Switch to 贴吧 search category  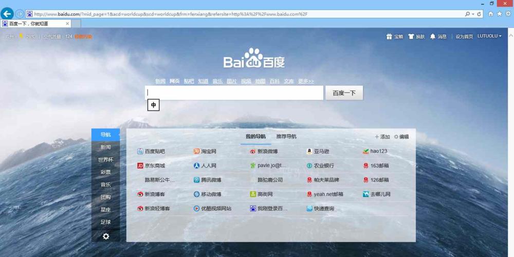(x=189, y=81)
